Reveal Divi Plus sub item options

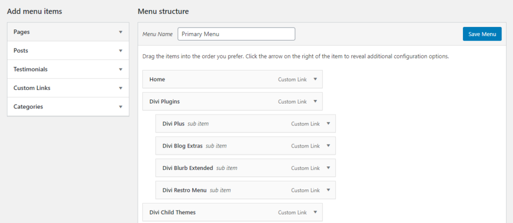(x=328, y=123)
